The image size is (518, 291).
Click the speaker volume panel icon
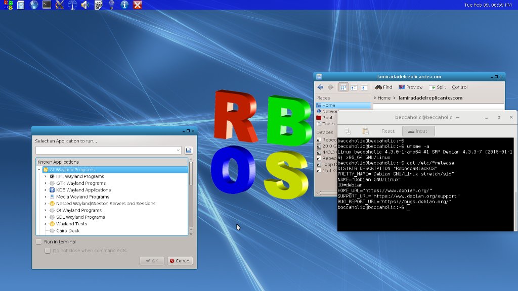pos(85,5)
